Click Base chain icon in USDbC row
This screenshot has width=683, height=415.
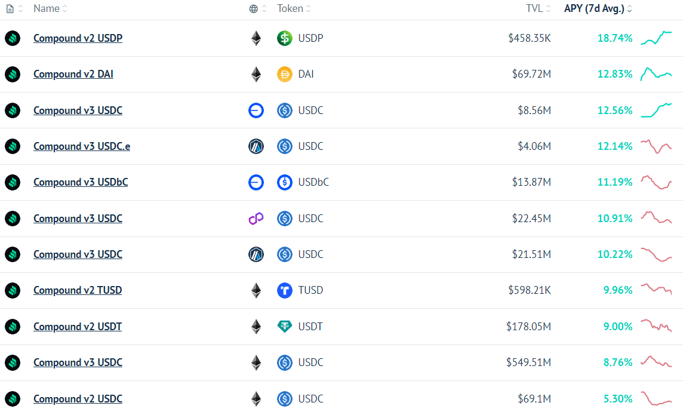256,182
